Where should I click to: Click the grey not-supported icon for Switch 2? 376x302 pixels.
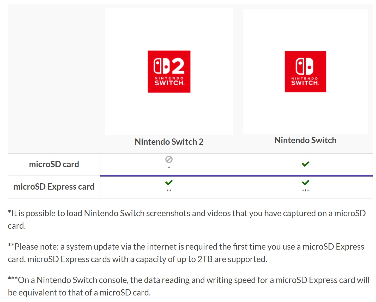click(x=169, y=159)
